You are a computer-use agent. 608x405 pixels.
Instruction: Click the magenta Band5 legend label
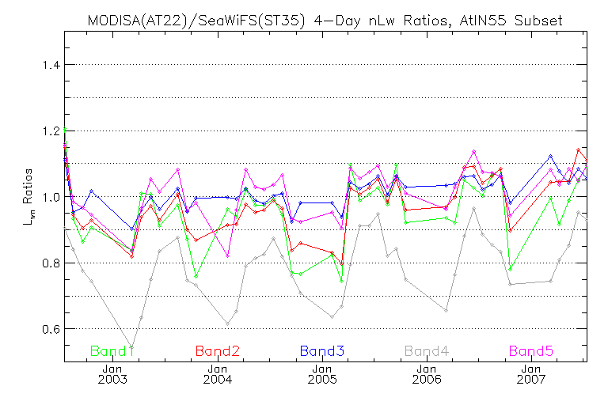(531, 351)
